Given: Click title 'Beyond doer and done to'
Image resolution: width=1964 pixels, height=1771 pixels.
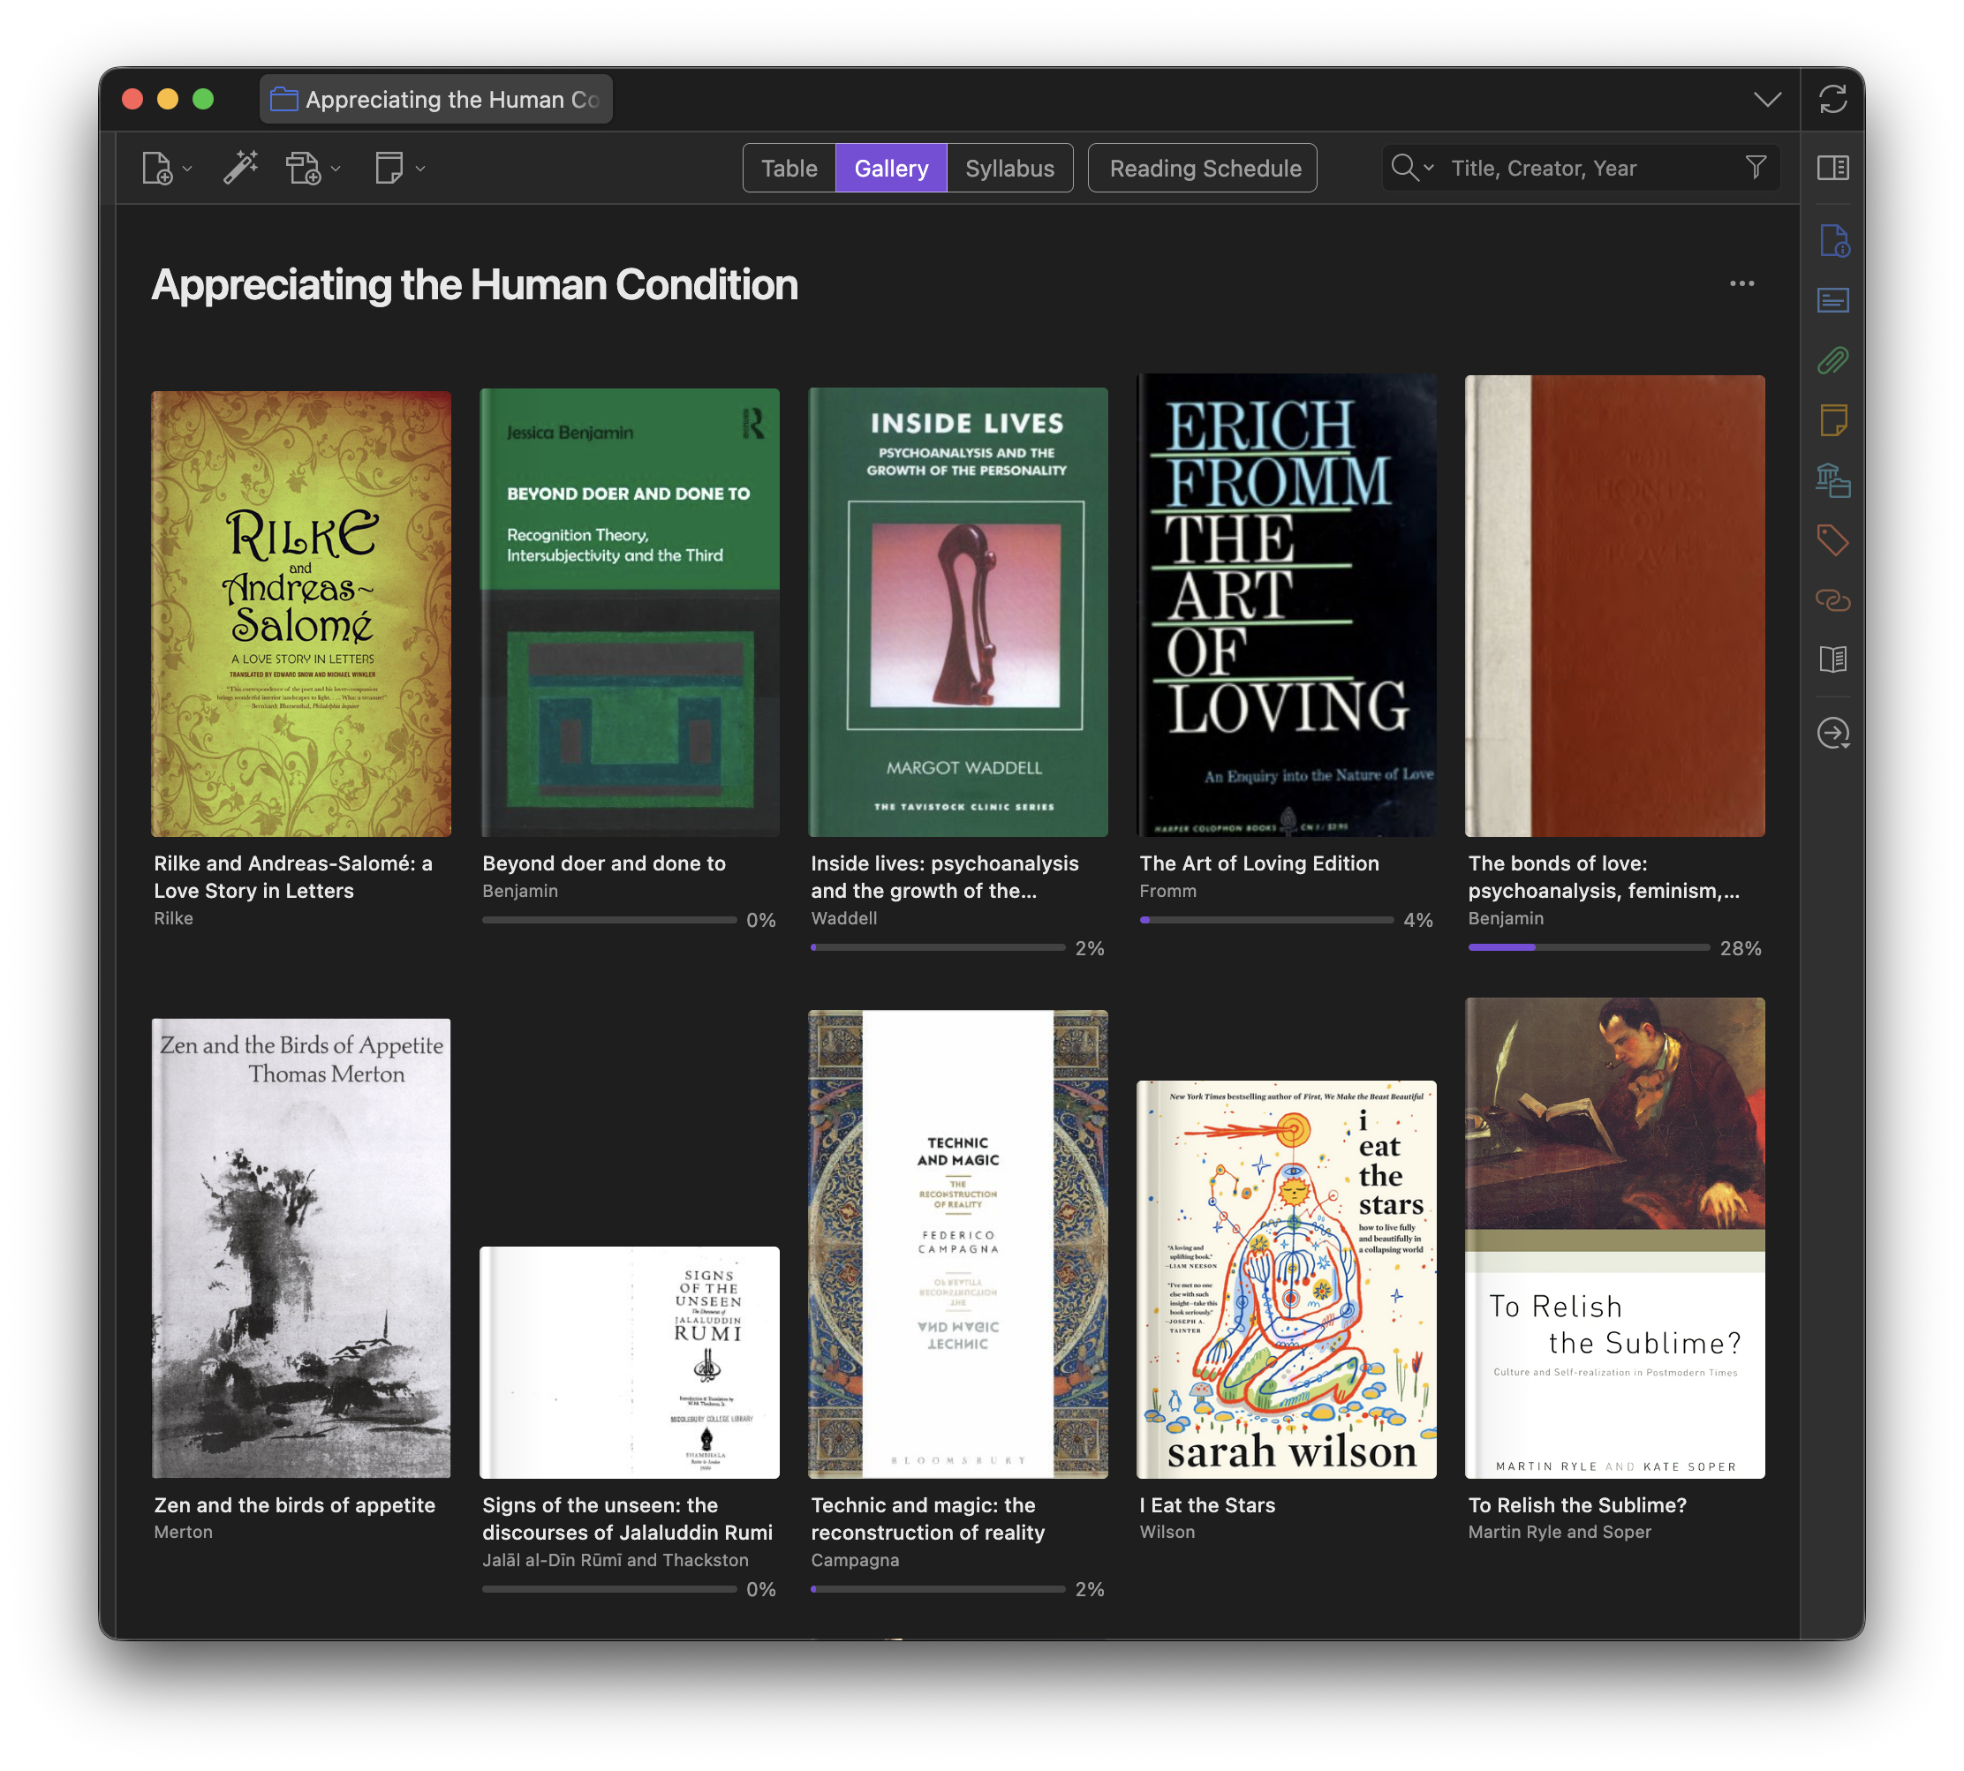Looking at the screenshot, I should point(604,863).
